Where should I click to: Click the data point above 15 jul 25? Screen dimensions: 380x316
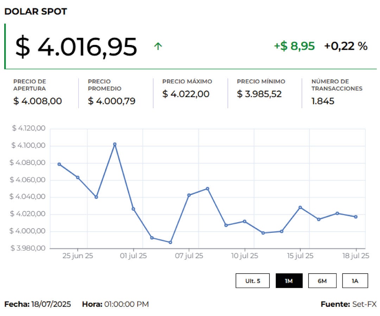click(300, 207)
